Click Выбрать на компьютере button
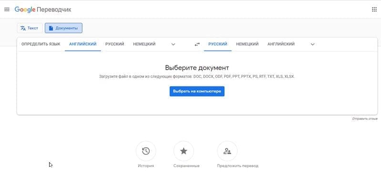Image resolution: width=381 pixels, height=174 pixels. 197,92
